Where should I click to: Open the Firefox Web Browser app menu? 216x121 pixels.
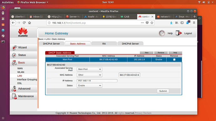click(33, 2)
